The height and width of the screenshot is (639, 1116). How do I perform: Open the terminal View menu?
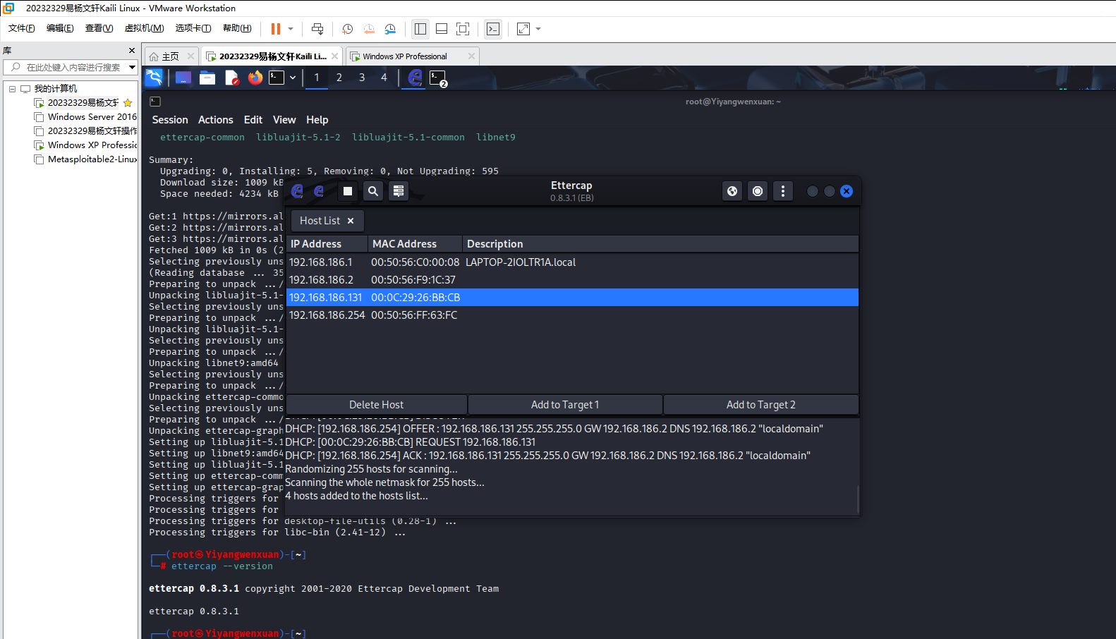[284, 120]
